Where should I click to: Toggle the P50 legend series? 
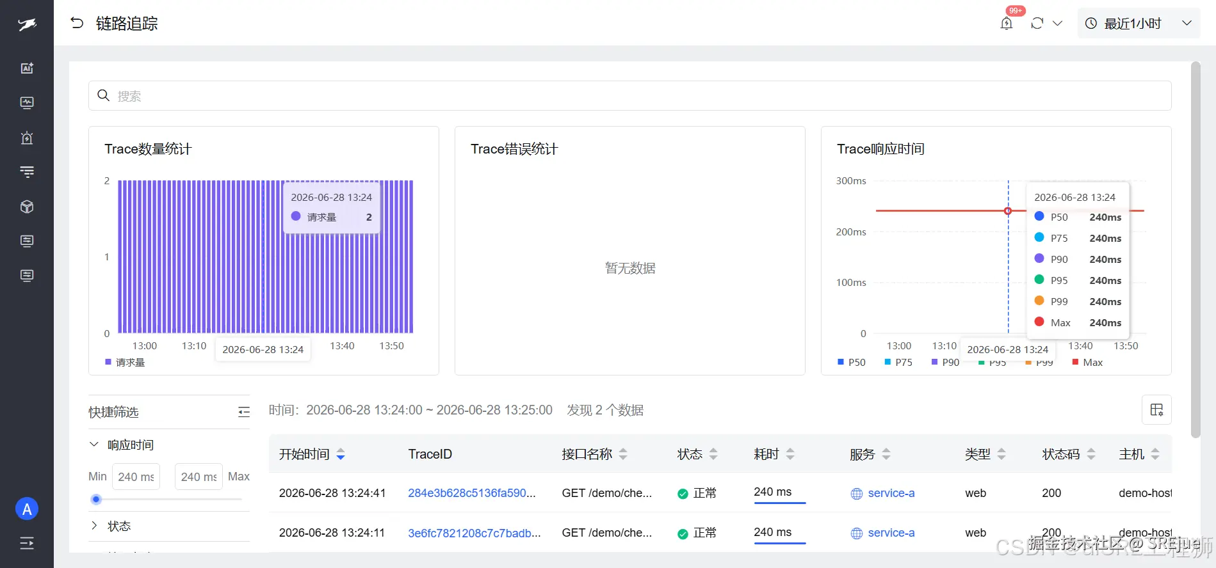pos(852,362)
